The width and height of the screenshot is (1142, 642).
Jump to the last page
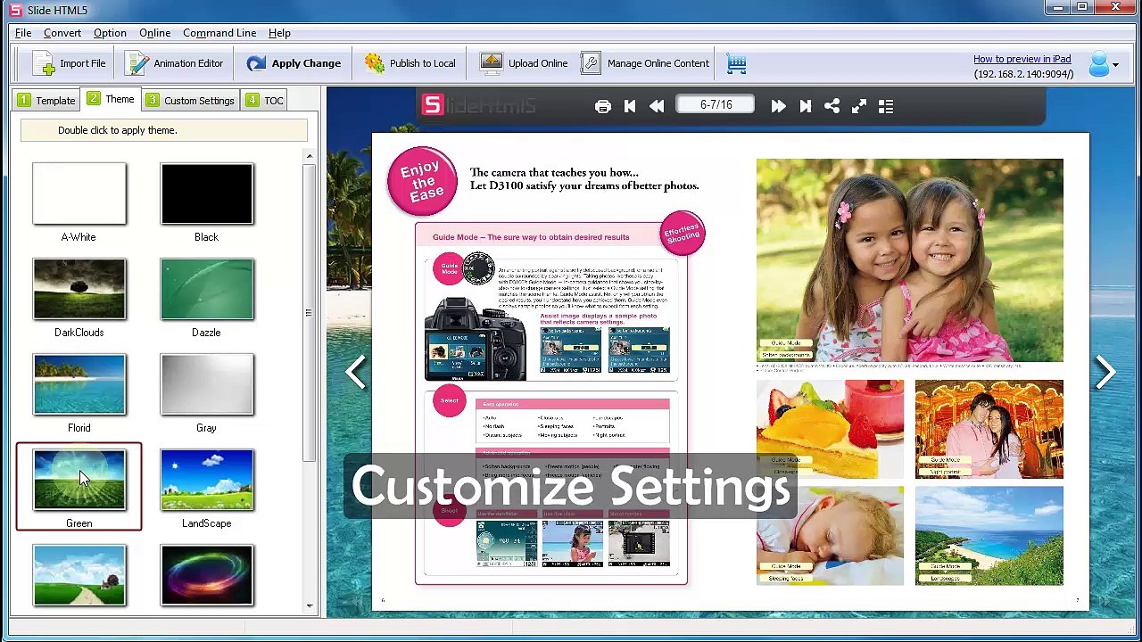pos(805,106)
